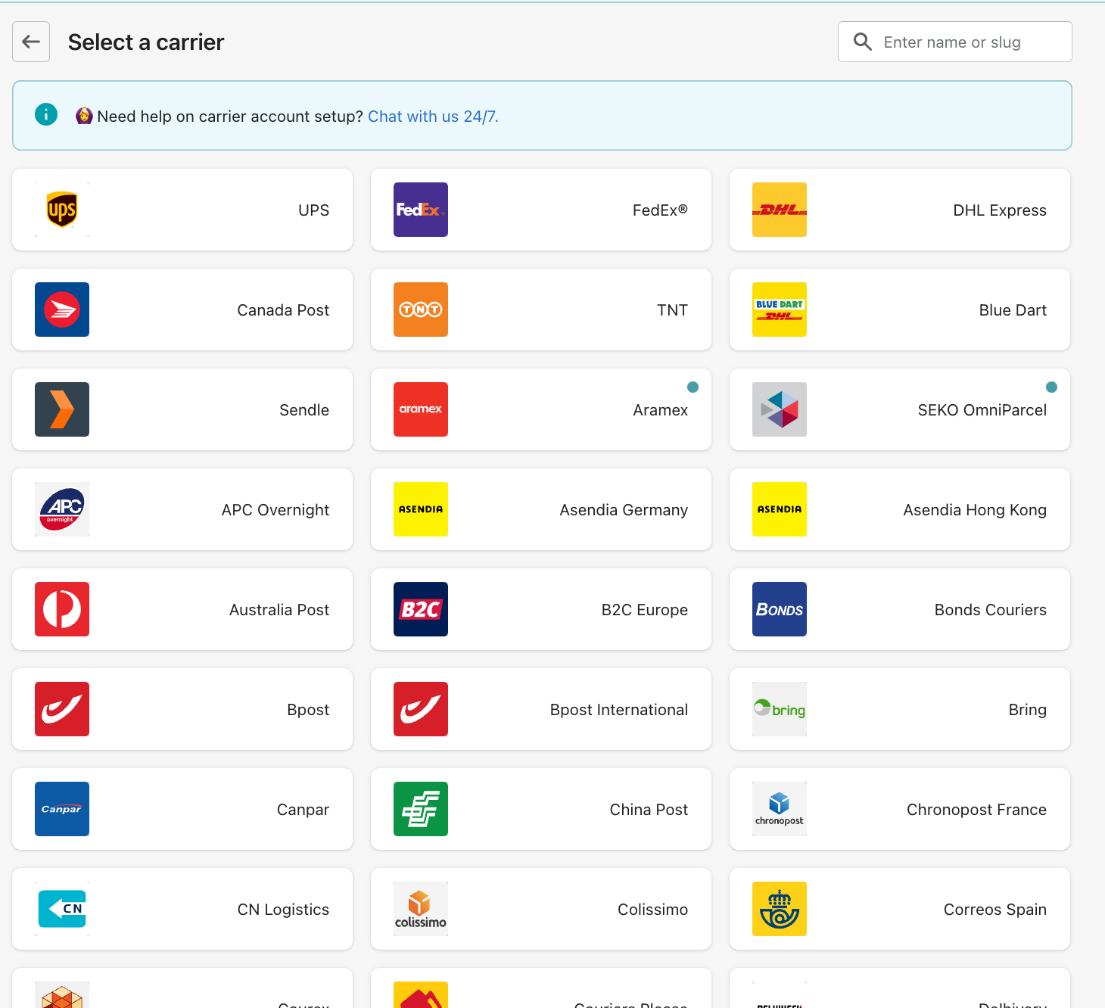
Task: Click the Bring carrier name
Action: tap(1028, 710)
